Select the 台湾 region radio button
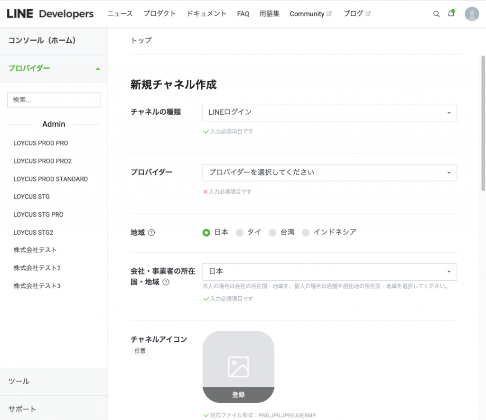Screen dimensions: 486x420 pos(272,232)
